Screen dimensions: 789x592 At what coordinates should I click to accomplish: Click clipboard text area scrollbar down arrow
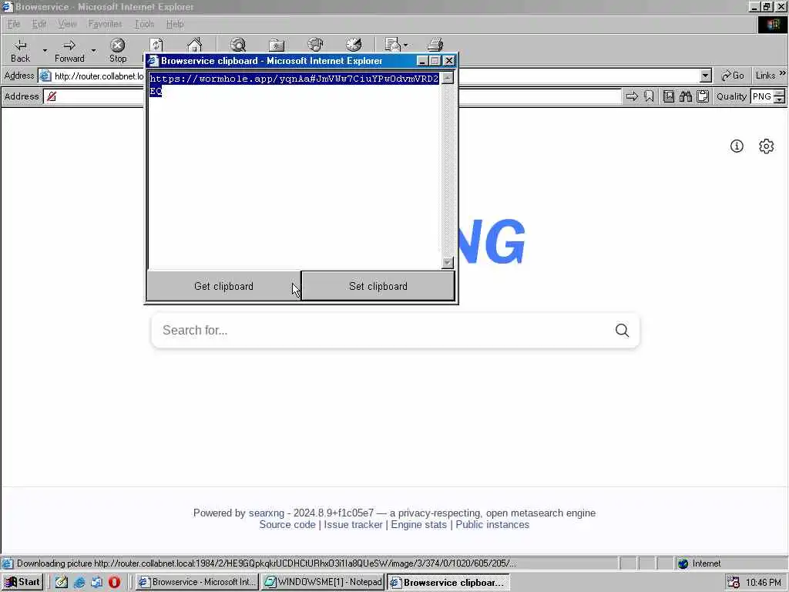tap(448, 263)
